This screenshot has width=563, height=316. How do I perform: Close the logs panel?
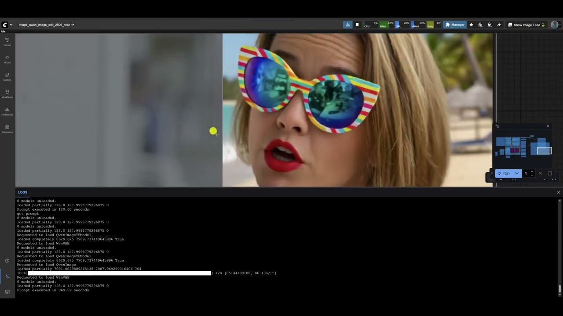559,192
